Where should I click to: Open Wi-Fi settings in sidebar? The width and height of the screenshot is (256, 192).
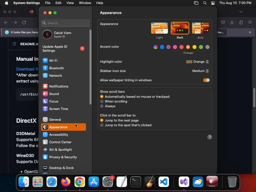tap(63, 60)
